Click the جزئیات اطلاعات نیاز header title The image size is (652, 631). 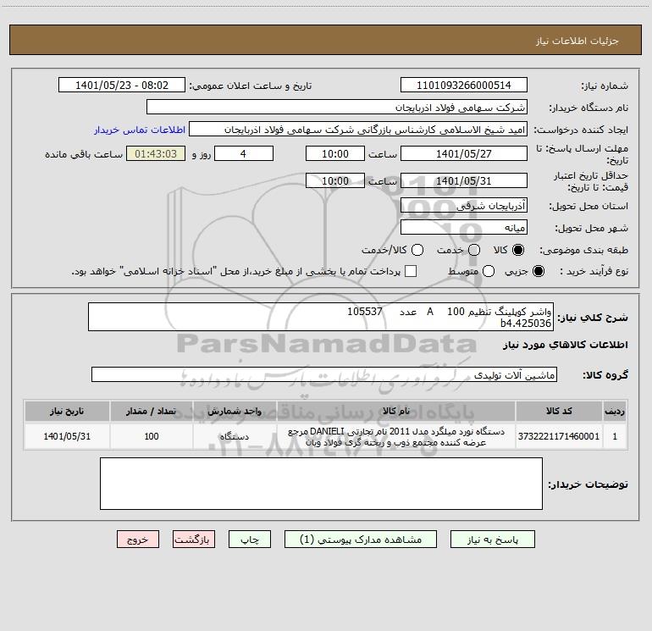(x=577, y=41)
